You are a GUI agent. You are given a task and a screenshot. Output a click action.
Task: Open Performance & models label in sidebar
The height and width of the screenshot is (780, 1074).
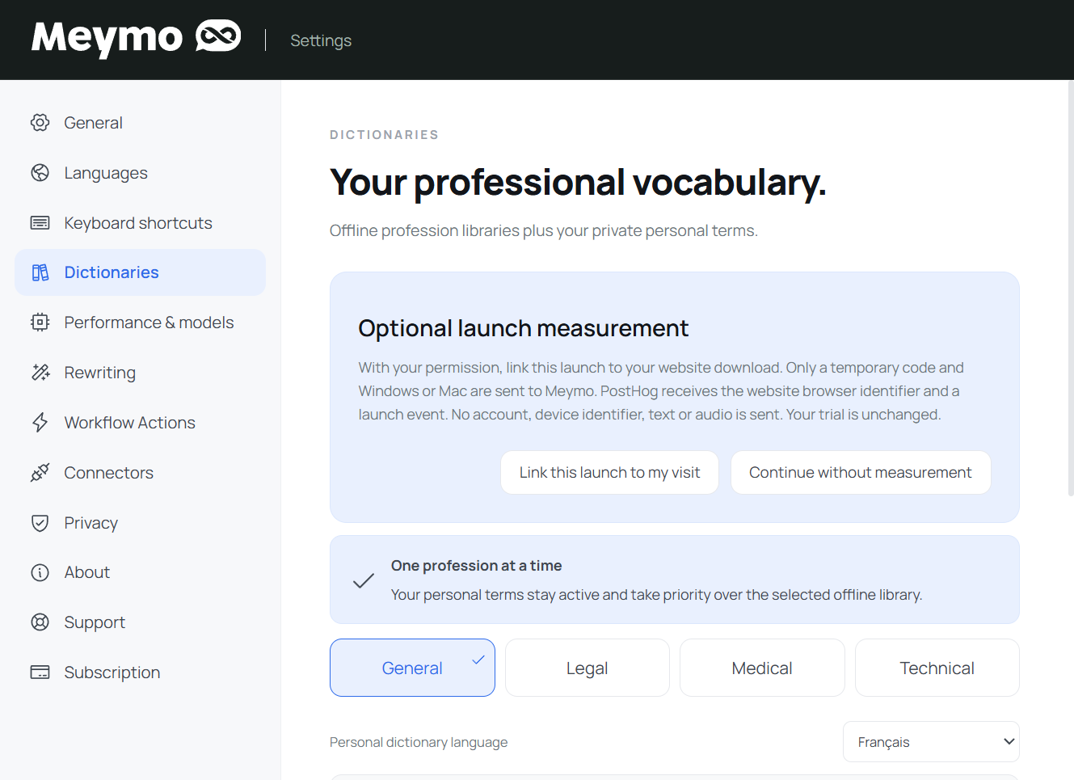coord(149,323)
